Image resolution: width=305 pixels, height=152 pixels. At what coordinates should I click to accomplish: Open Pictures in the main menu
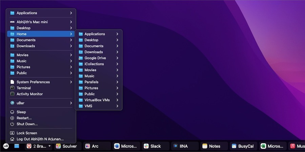[41, 67]
